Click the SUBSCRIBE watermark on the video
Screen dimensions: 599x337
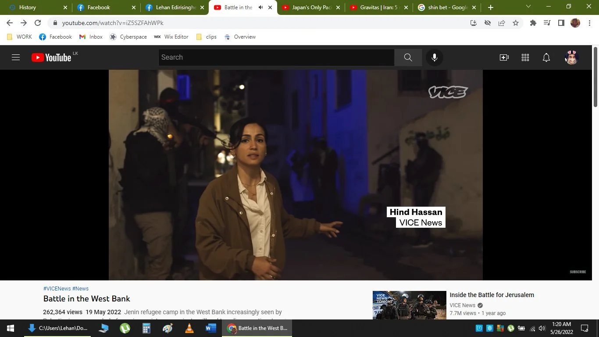[x=578, y=272]
